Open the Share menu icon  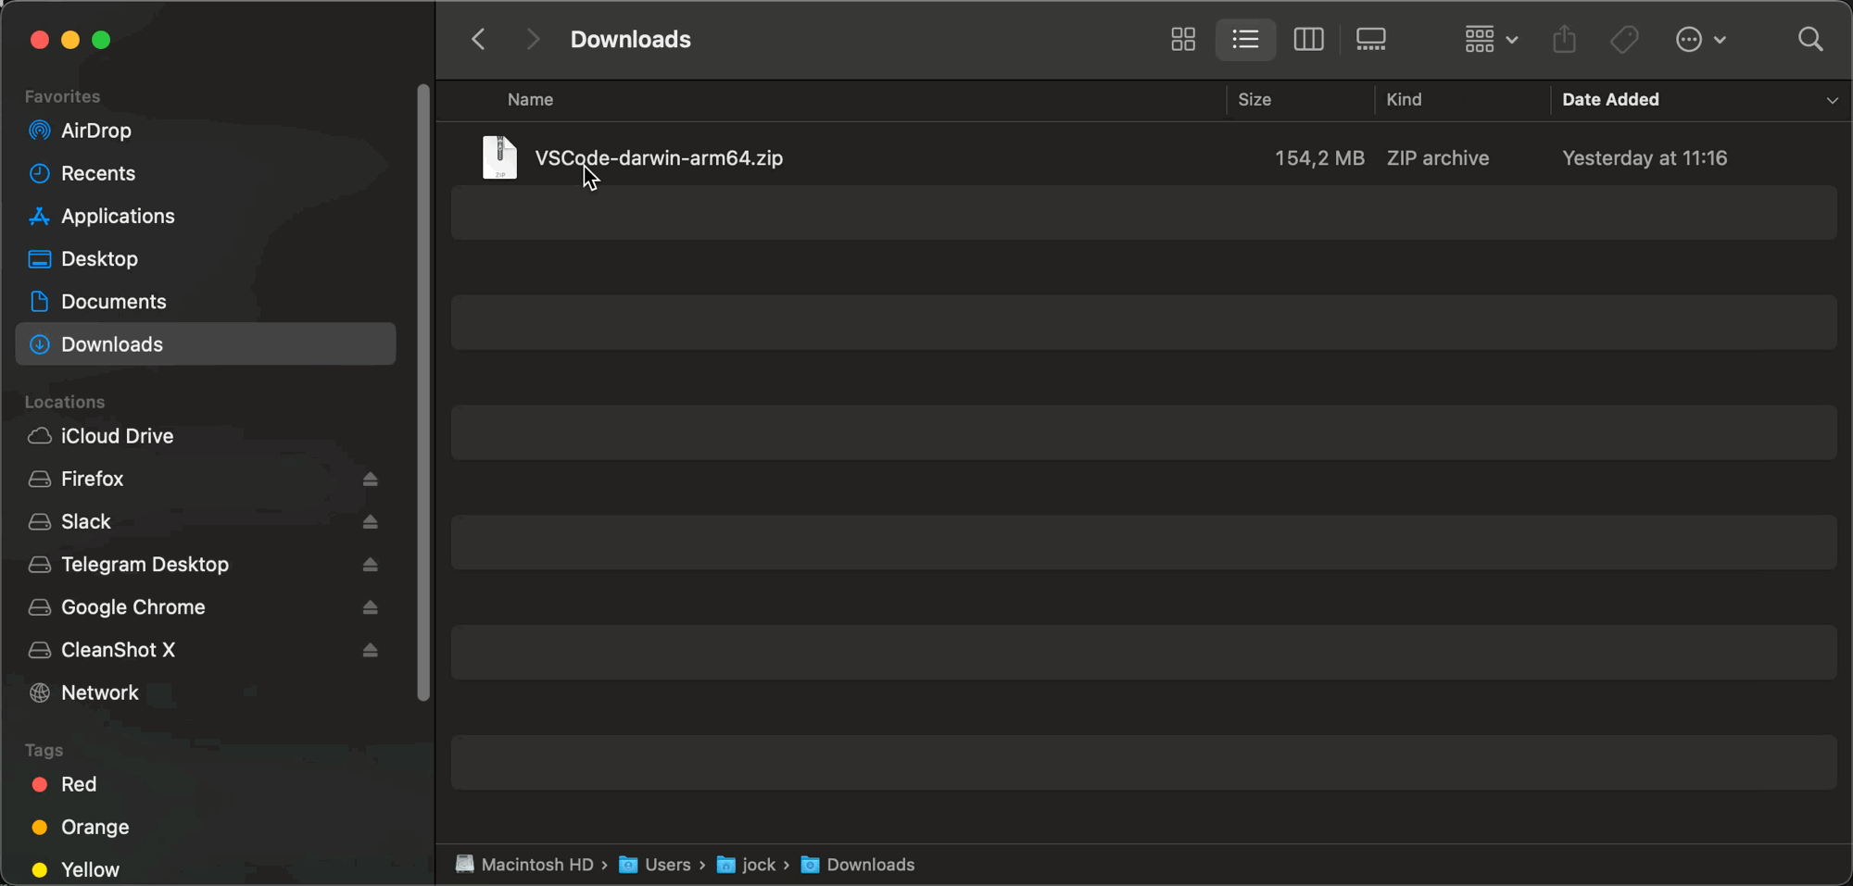tap(1564, 39)
